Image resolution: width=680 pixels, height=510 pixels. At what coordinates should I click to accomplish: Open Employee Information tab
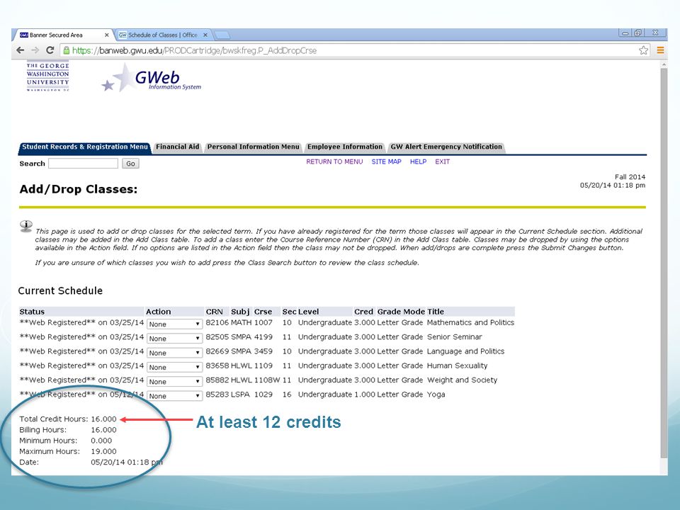click(345, 147)
